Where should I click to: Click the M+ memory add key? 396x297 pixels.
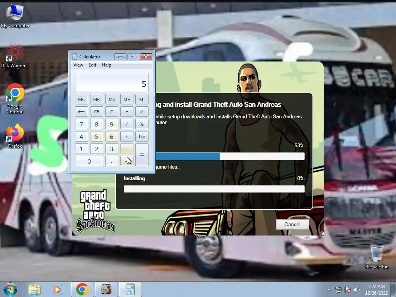point(127,99)
